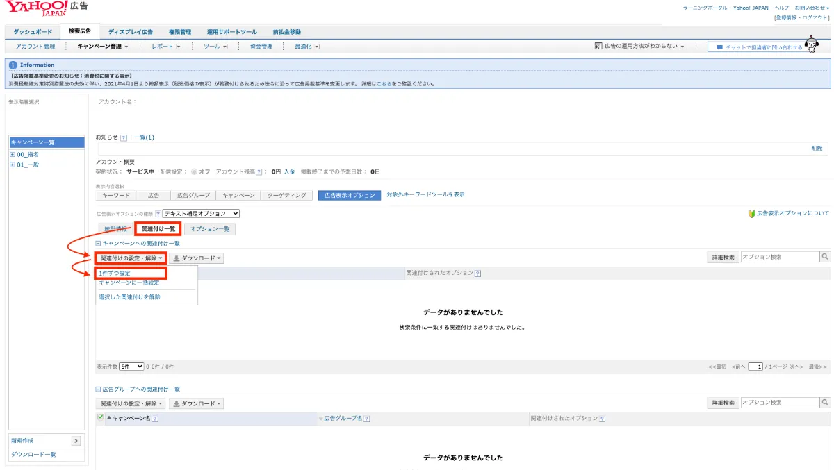Open the ad group section's ダウンロード dropdown
The height and width of the screenshot is (470, 834).
(197, 403)
